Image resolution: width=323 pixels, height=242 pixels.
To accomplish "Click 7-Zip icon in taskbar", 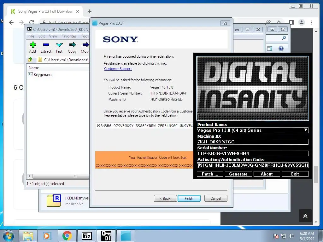I will coord(86,236).
